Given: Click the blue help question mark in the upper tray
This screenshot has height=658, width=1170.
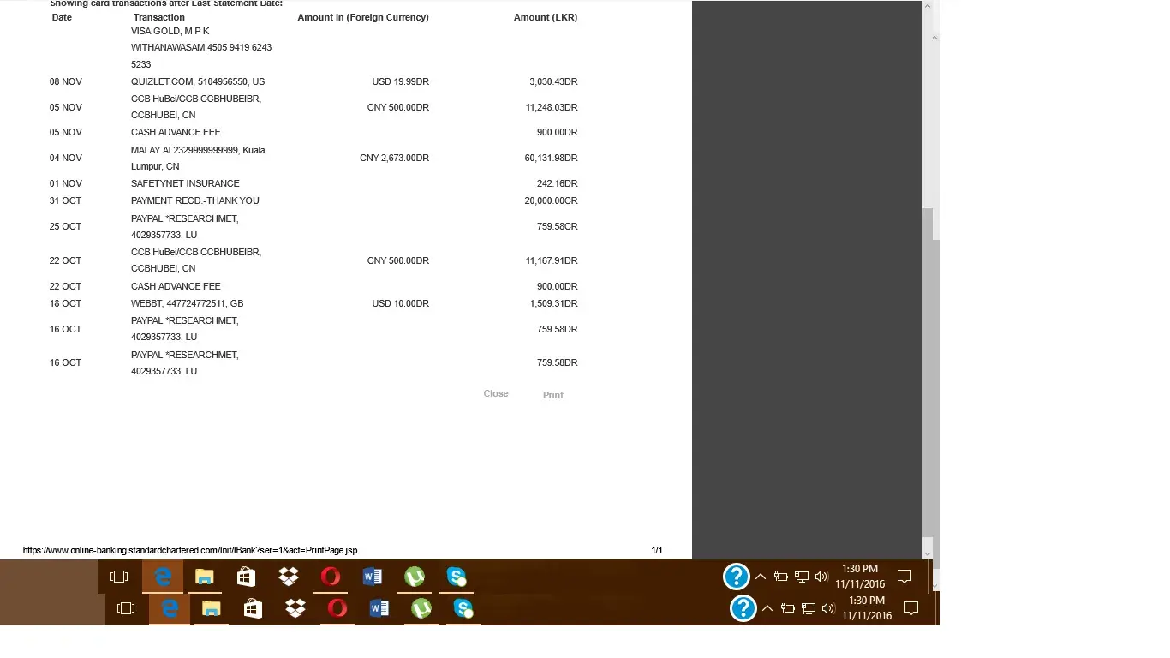Looking at the screenshot, I should 737,577.
